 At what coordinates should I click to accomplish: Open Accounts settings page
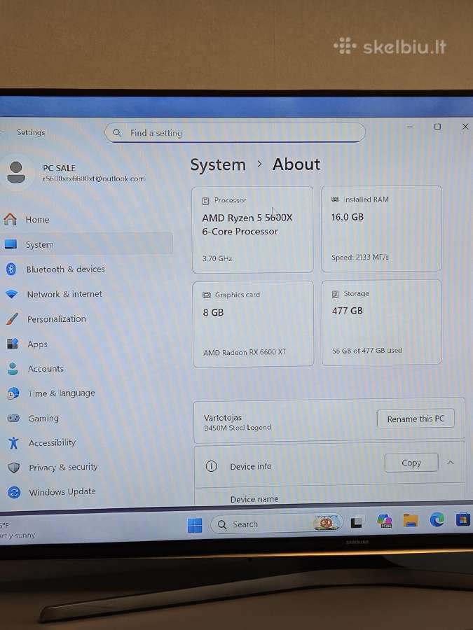pyautogui.click(x=86, y=368)
